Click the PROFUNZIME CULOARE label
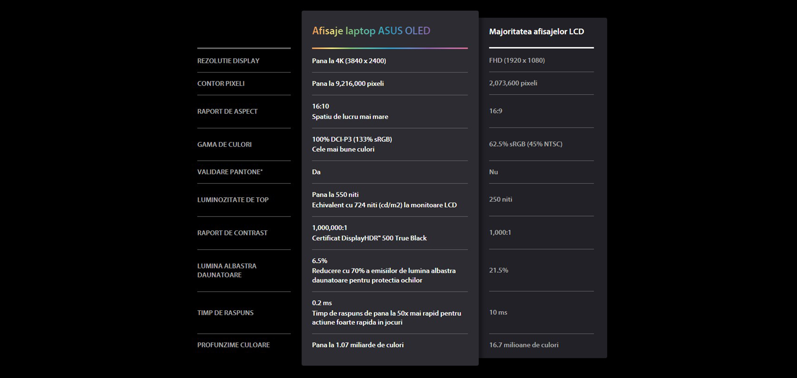 point(234,345)
